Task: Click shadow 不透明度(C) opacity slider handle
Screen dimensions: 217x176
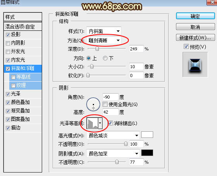Action: pyautogui.click(x=117, y=162)
